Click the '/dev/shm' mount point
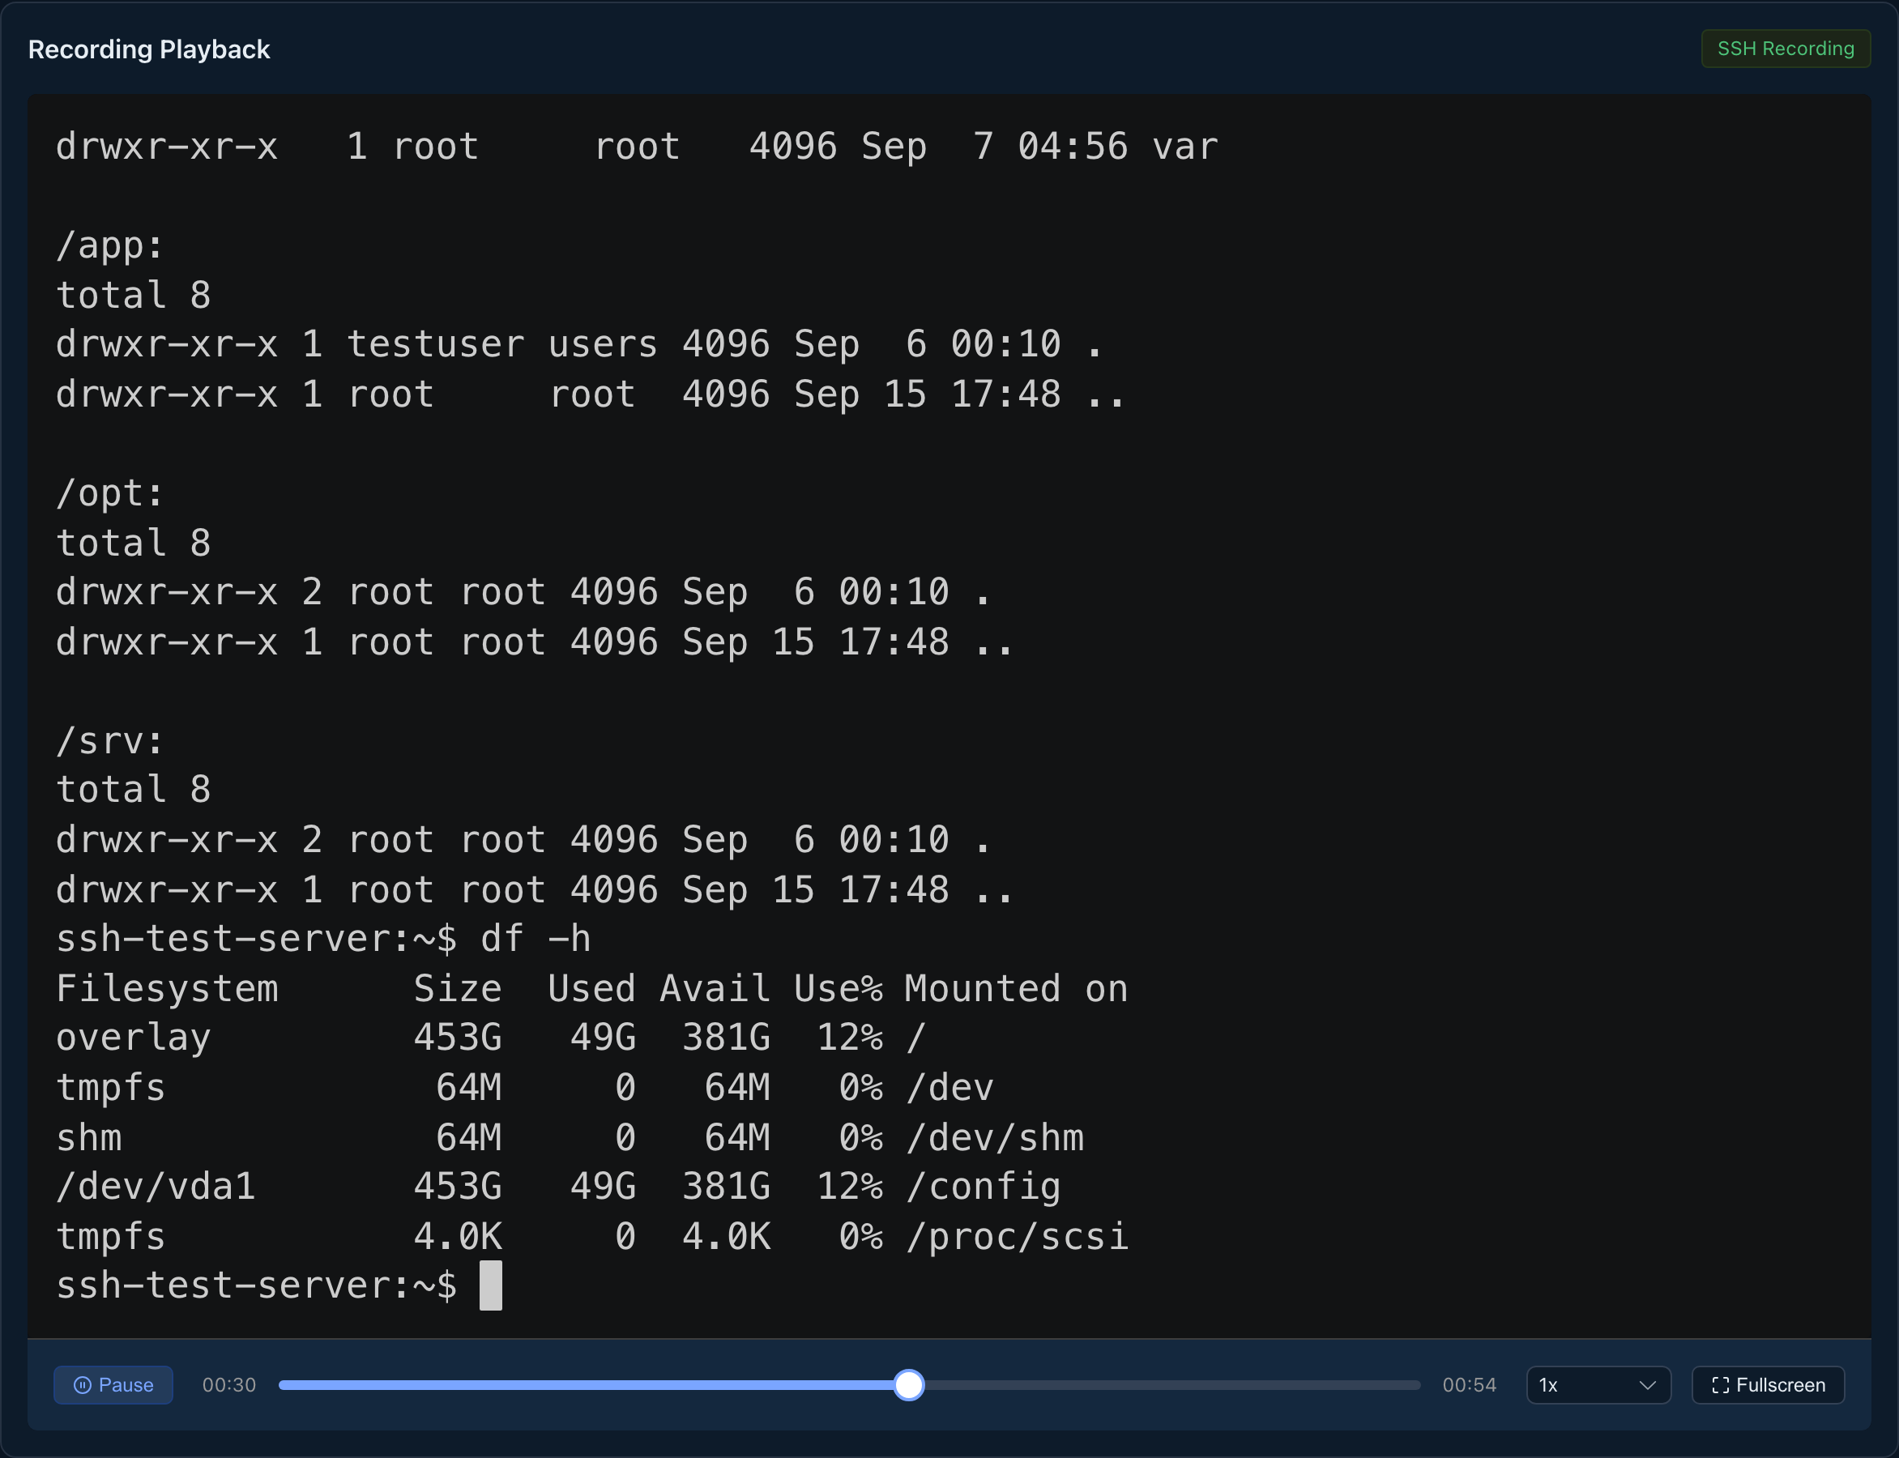1899x1458 pixels. pos(995,1137)
